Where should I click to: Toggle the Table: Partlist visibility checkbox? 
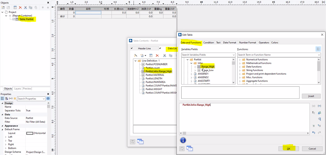click(13, 19)
